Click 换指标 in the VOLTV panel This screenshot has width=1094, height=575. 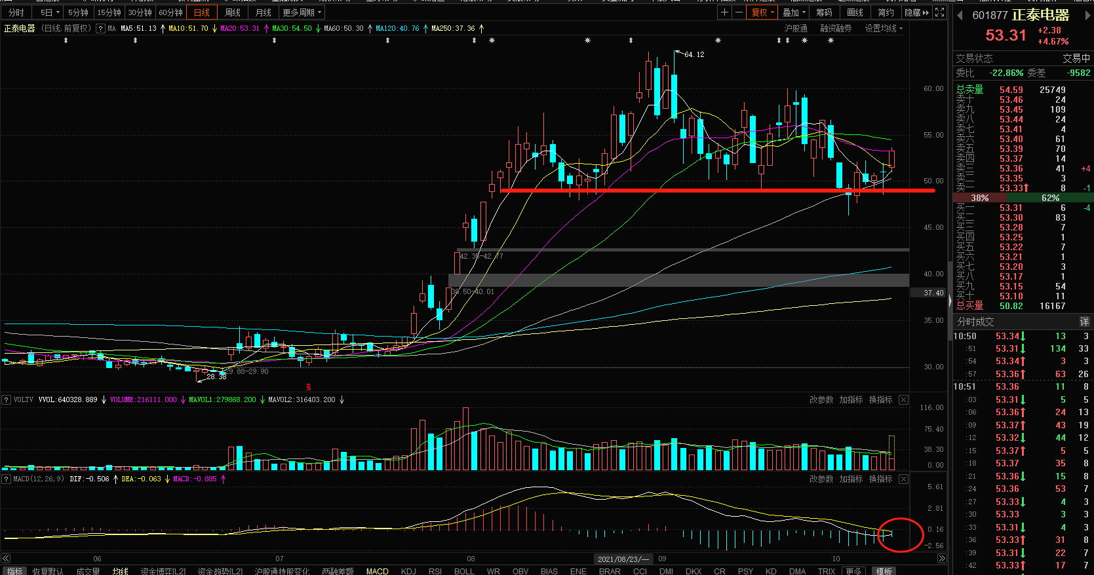(x=880, y=399)
